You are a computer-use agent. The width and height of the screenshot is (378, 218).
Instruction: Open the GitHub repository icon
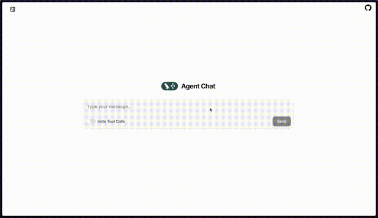tap(368, 8)
